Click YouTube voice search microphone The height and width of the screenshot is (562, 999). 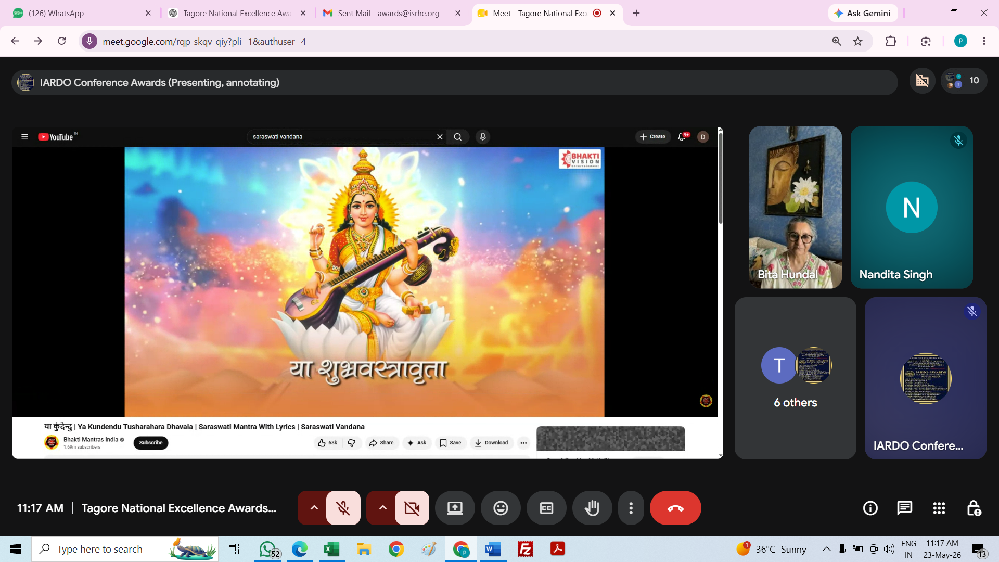coord(483,137)
